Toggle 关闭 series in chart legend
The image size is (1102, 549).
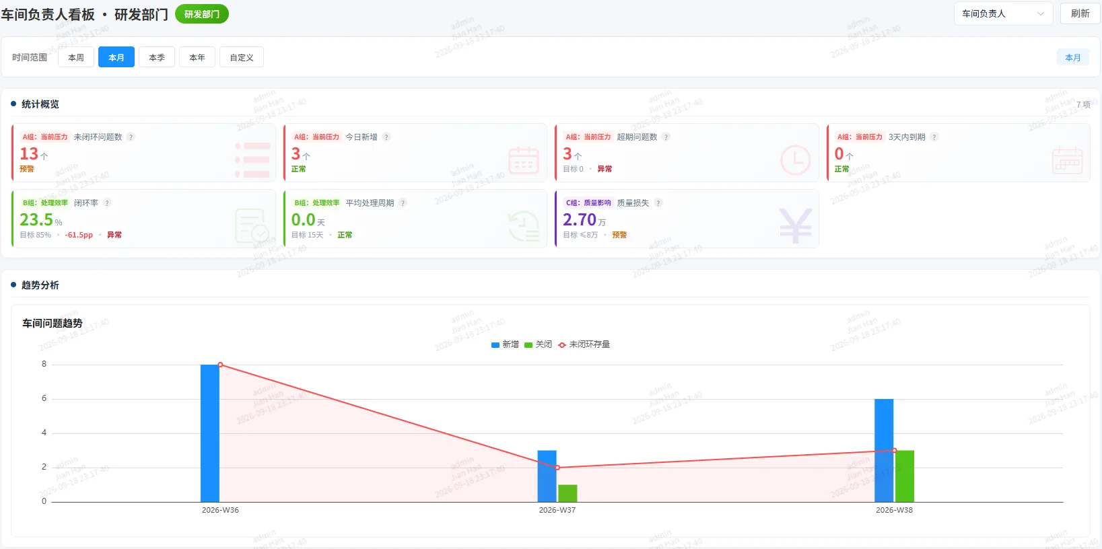[x=538, y=344]
